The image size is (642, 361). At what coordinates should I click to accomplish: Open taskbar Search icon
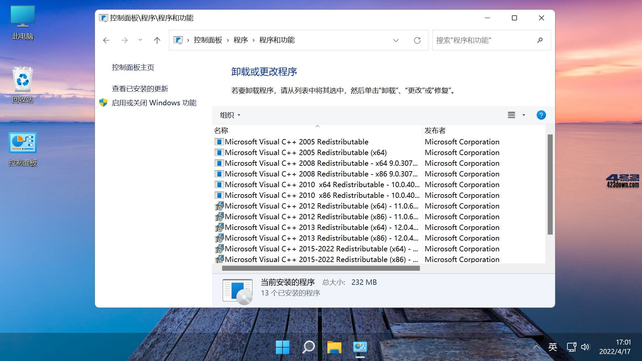(308, 348)
